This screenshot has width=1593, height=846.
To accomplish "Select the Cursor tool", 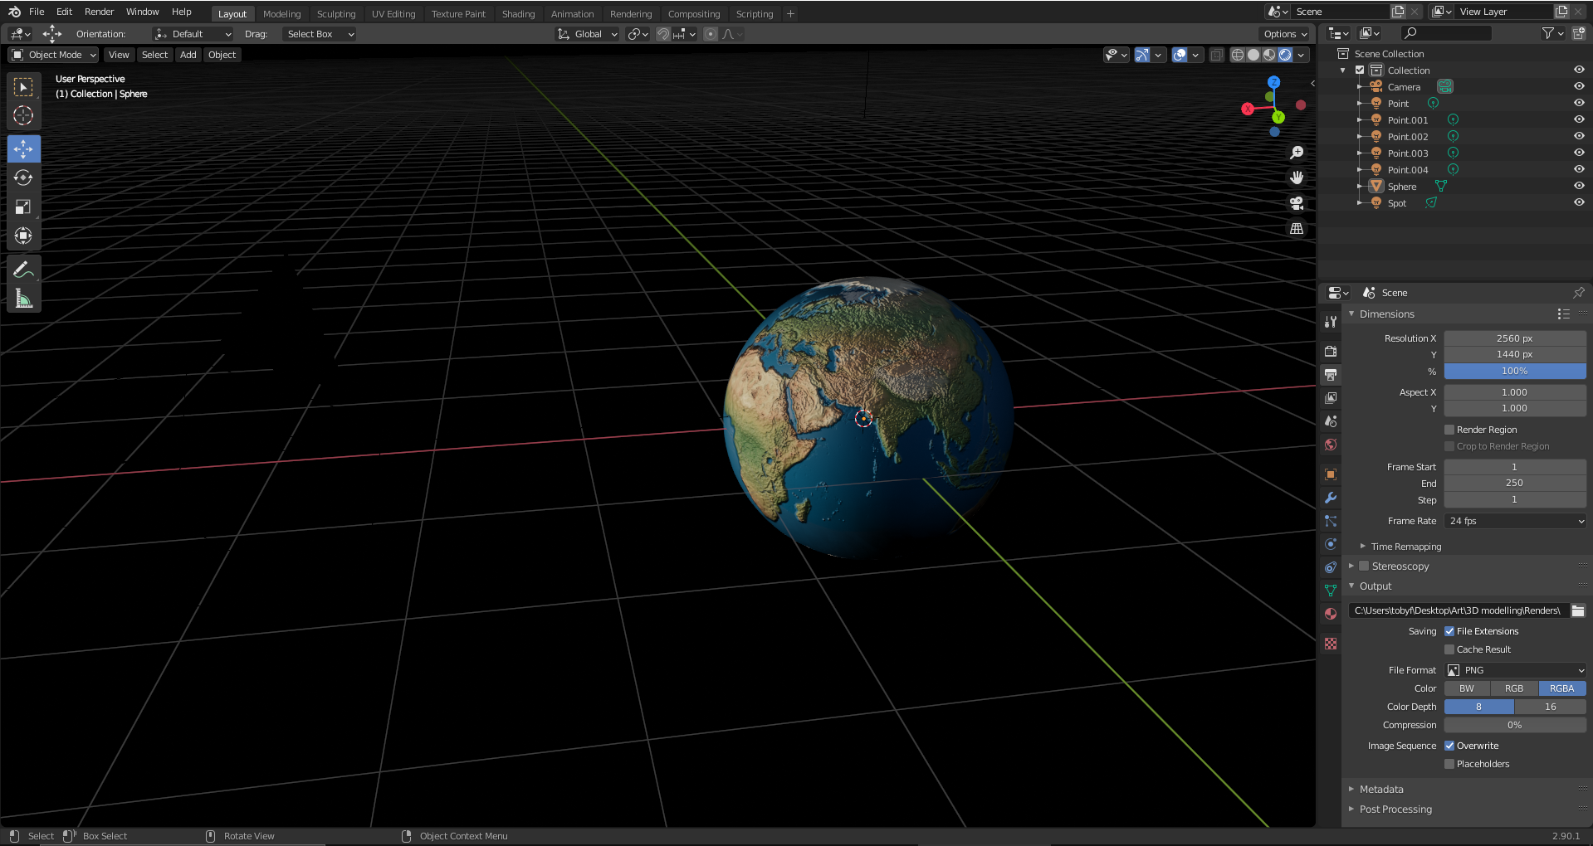I will click(x=23, y=115).
